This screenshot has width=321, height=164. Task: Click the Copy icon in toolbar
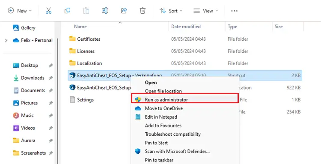pos(67,11)
